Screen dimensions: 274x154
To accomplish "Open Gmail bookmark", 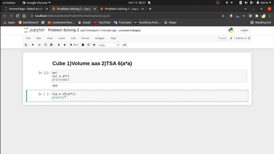I will click(84, 22).
